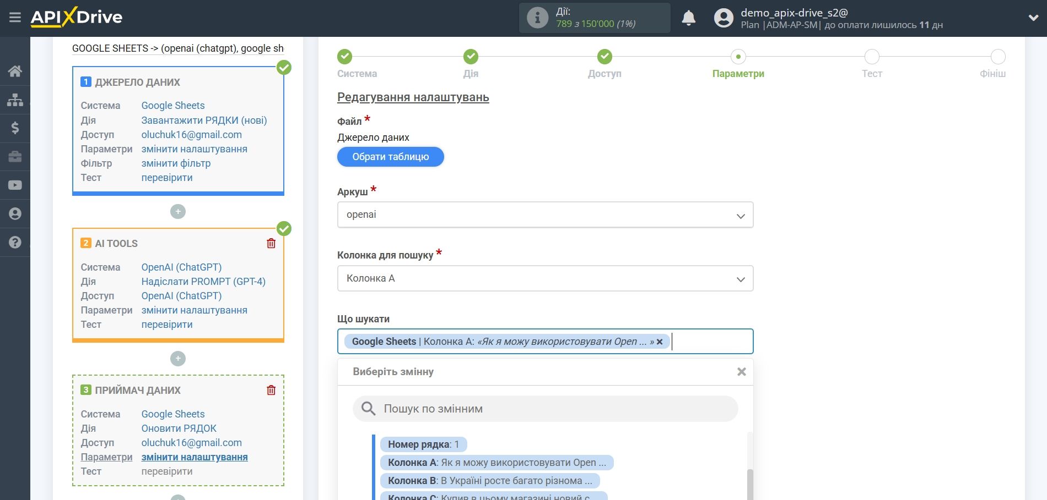Go to the Тест step
1047x500 pixels.
click(x=872, y=57)
